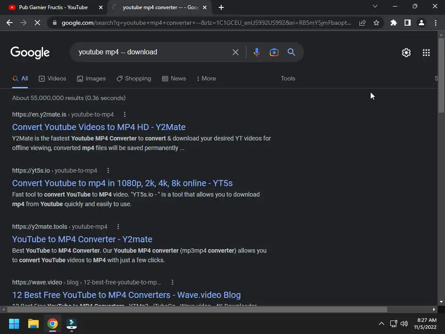Go back to the previous page
The image size is (445, 334).
tap(10, 23)
